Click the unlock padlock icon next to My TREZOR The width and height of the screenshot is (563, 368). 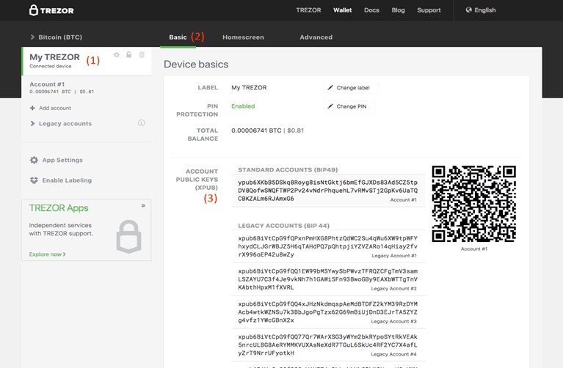(x=128, y=54)
